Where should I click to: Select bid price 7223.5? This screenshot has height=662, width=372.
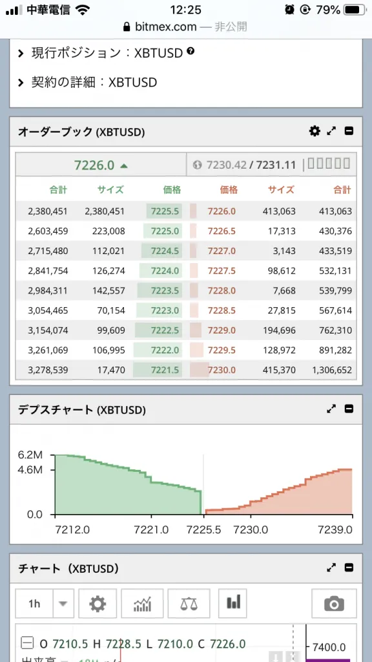[x=165, y=290]
